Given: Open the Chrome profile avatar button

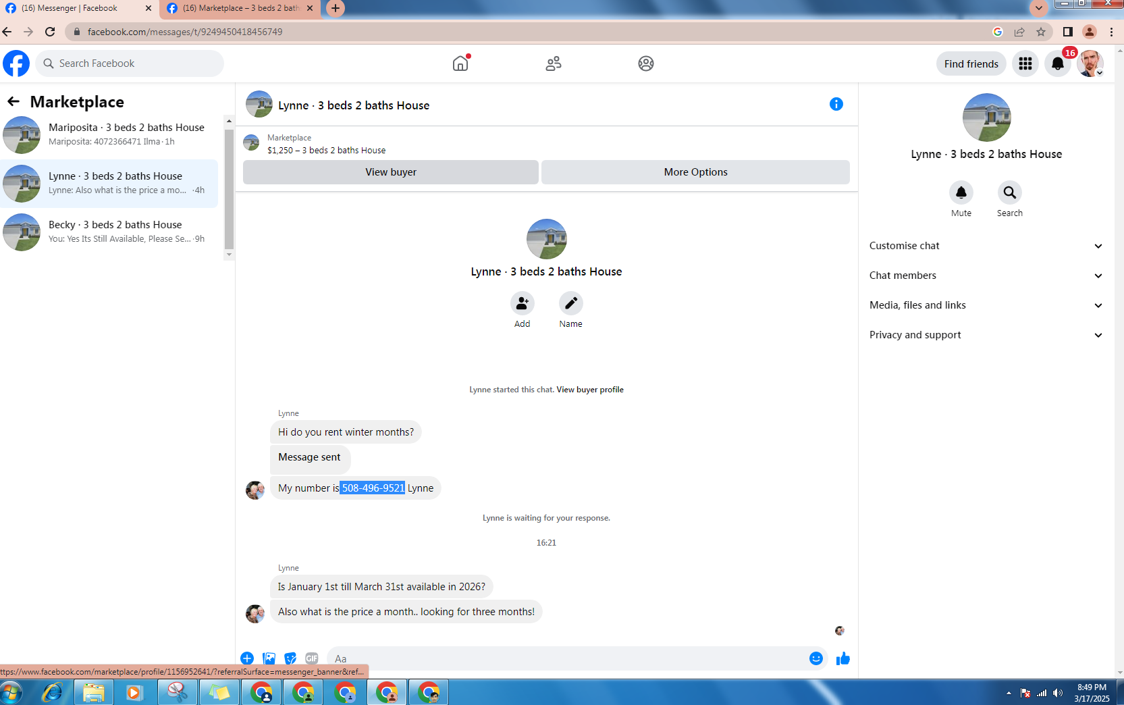Looking at the screenshot, I should (x=1090, y=32).
